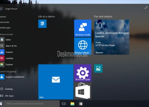
Task: Click the user avatar picture
Action: [x=1, y=9]
